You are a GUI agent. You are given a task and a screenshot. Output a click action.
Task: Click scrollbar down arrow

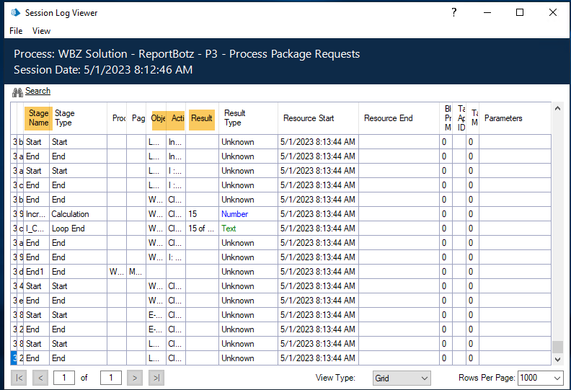pos(557,360)
